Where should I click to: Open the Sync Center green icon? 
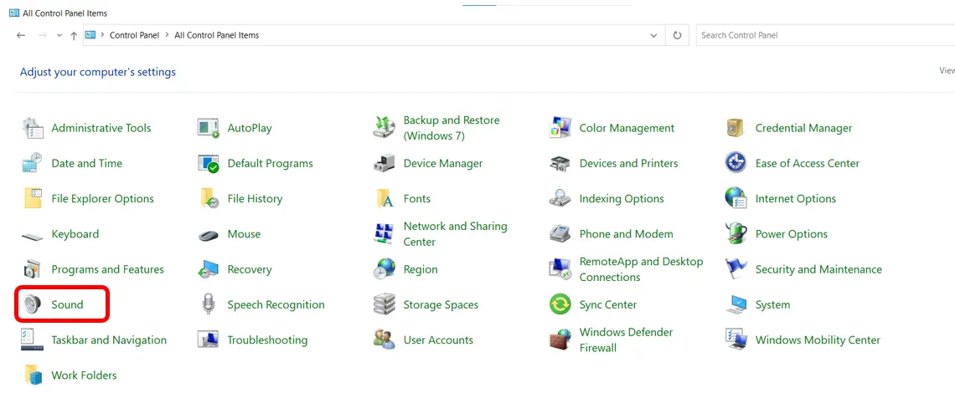pyautogui.click(x=560, y=304)
